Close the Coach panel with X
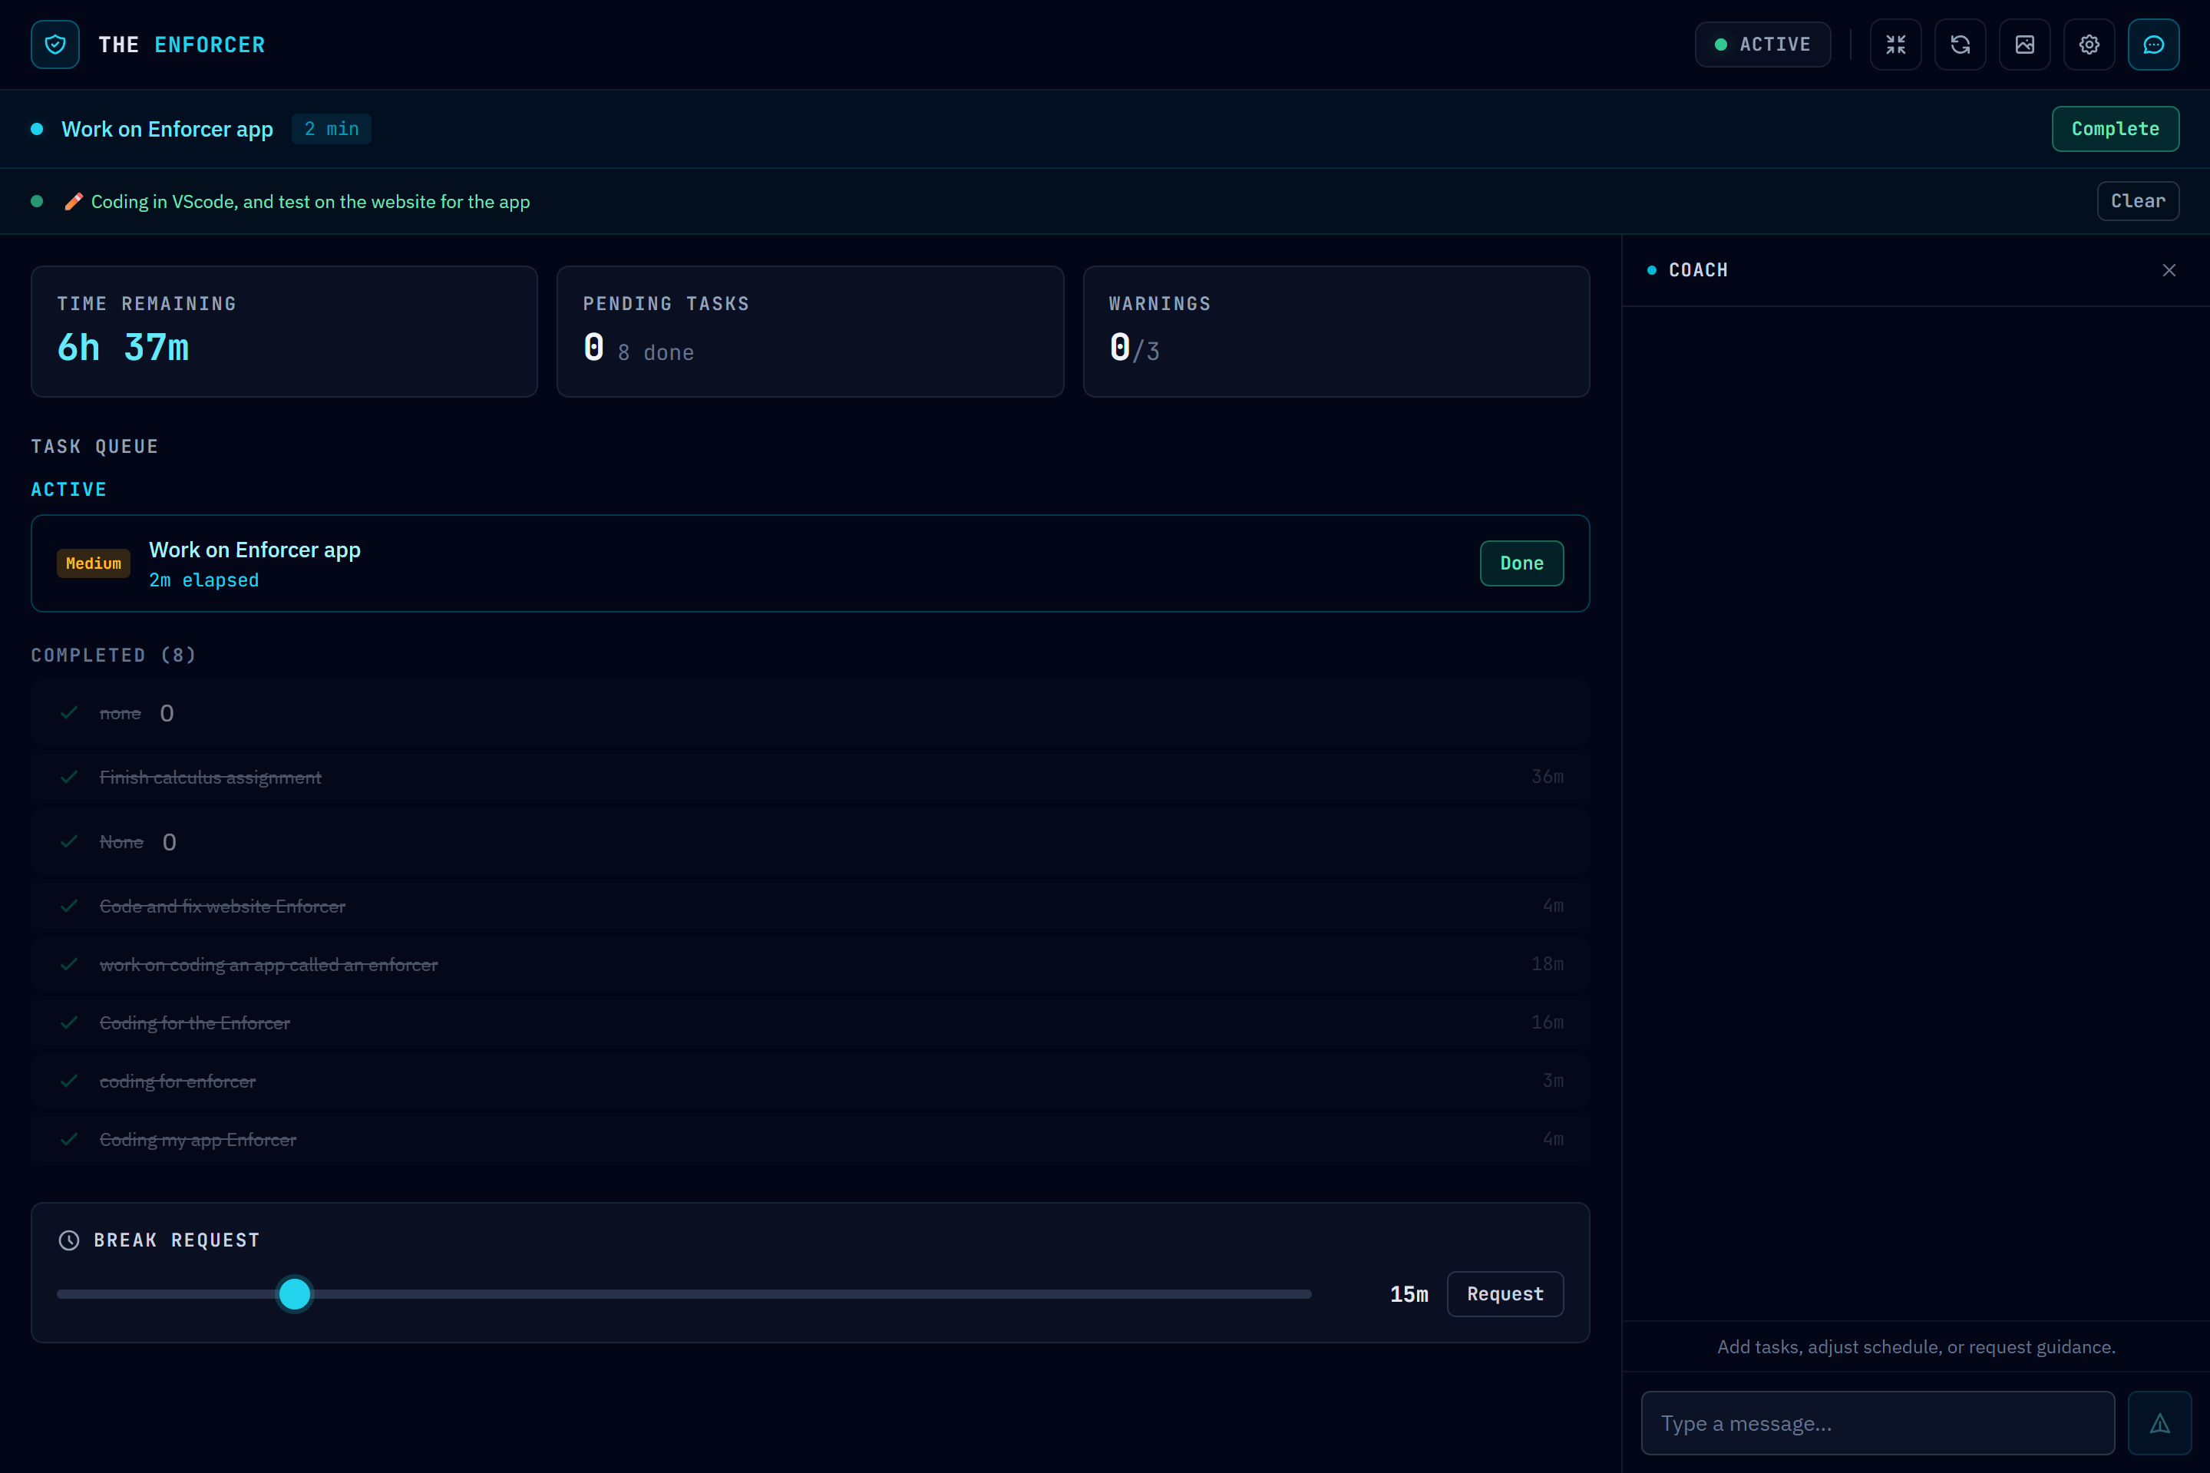The height and width of the screenshot is (1473, 2210). coord(2169,270)
